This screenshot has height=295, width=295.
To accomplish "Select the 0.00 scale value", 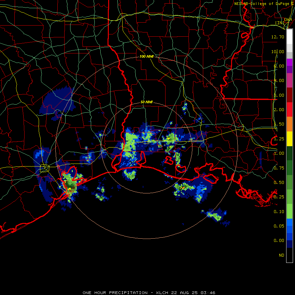I will [x=279, y=241].
